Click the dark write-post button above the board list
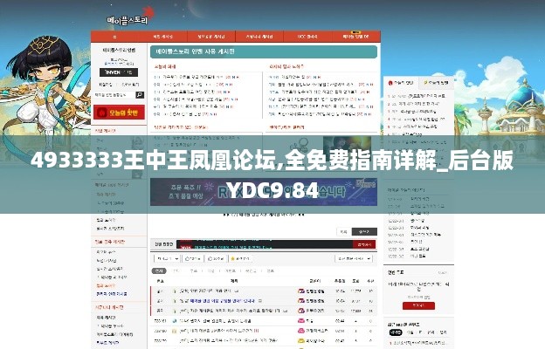Viewport: 545px width, 349px height. pyautogui.click(x=364, y=231)
